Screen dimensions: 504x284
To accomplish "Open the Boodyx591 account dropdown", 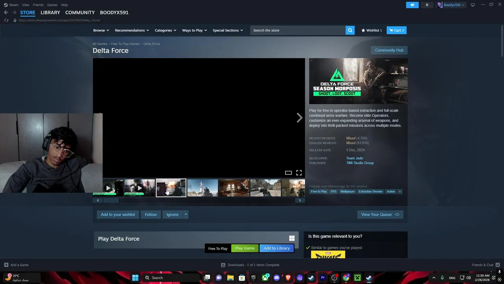I will (451, 5).
